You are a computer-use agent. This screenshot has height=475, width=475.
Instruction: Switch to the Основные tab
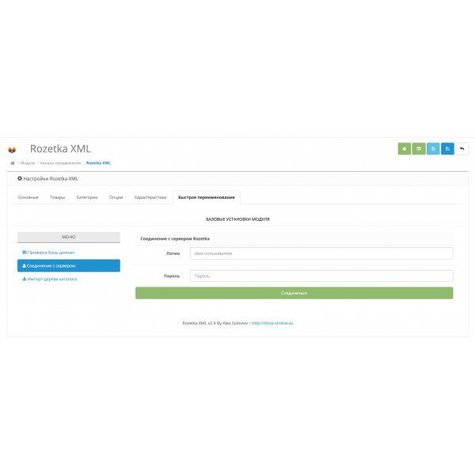[x=28, y=197]
